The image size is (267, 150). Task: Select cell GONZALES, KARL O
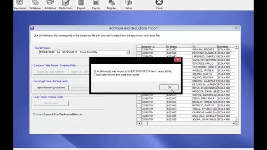(x=204, y=63)
